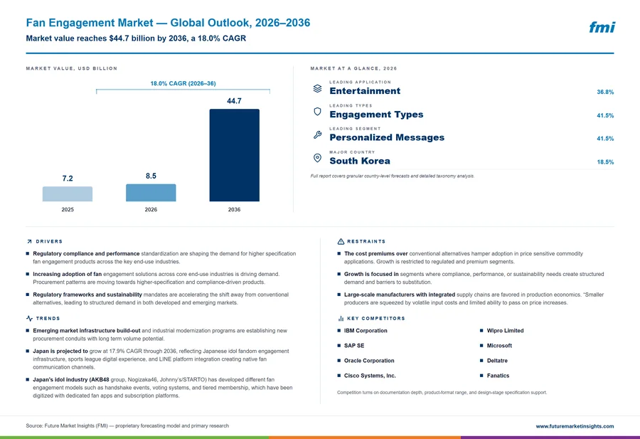Image resolution: width=640 pixels, height=439 pixels.
Task: Click the "MARKET VALUE, USD BILLION" heading
Action: coord(71,68)
